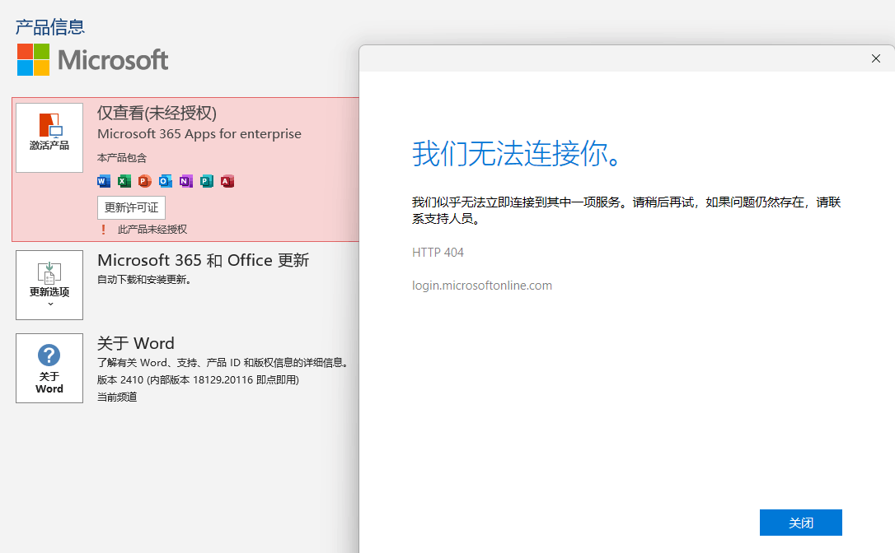Close the error dialog with X

pos(875,58)
